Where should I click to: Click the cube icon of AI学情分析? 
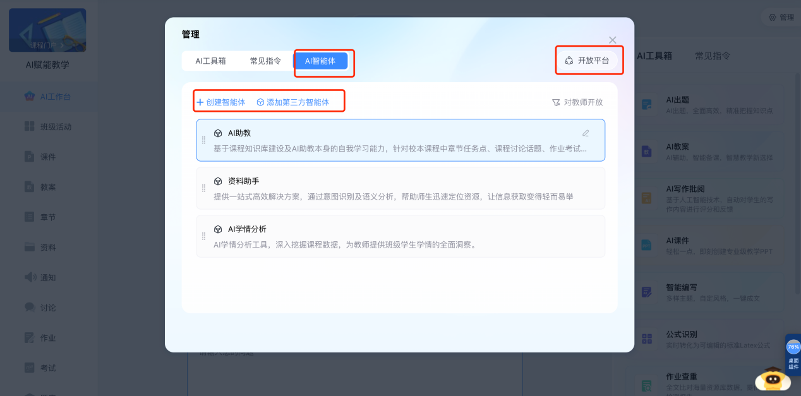pos(218,229)
